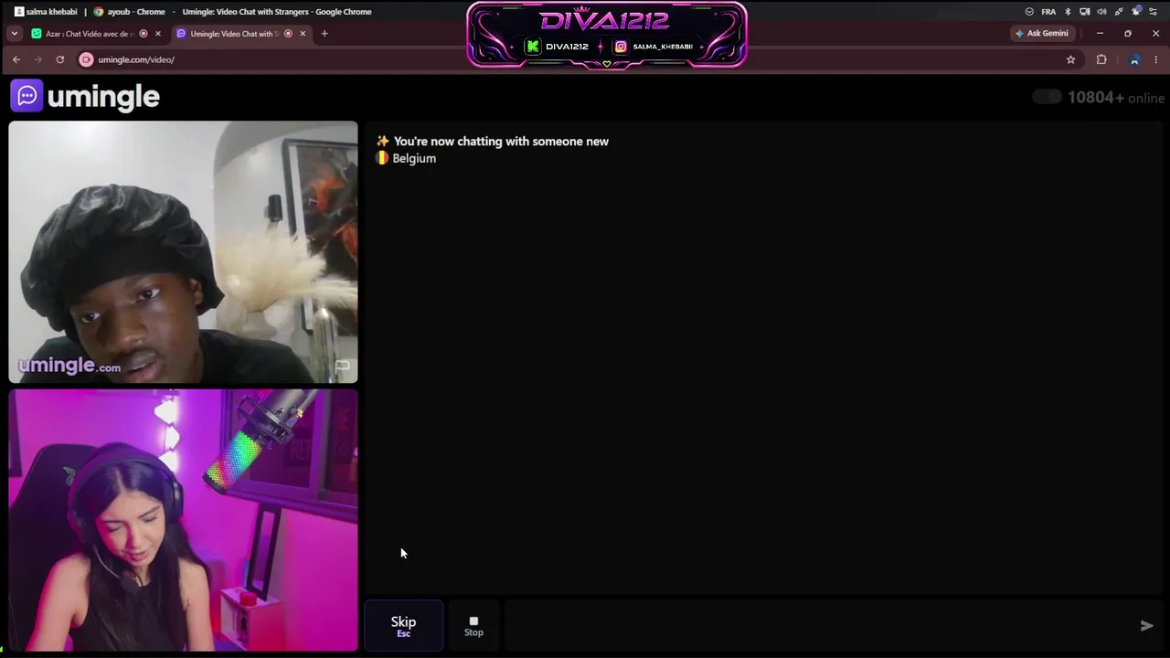Click the "10804+ online" counter
Image resolution: width=1170 pixels, height=658 pixels.
pos(1116,98)
